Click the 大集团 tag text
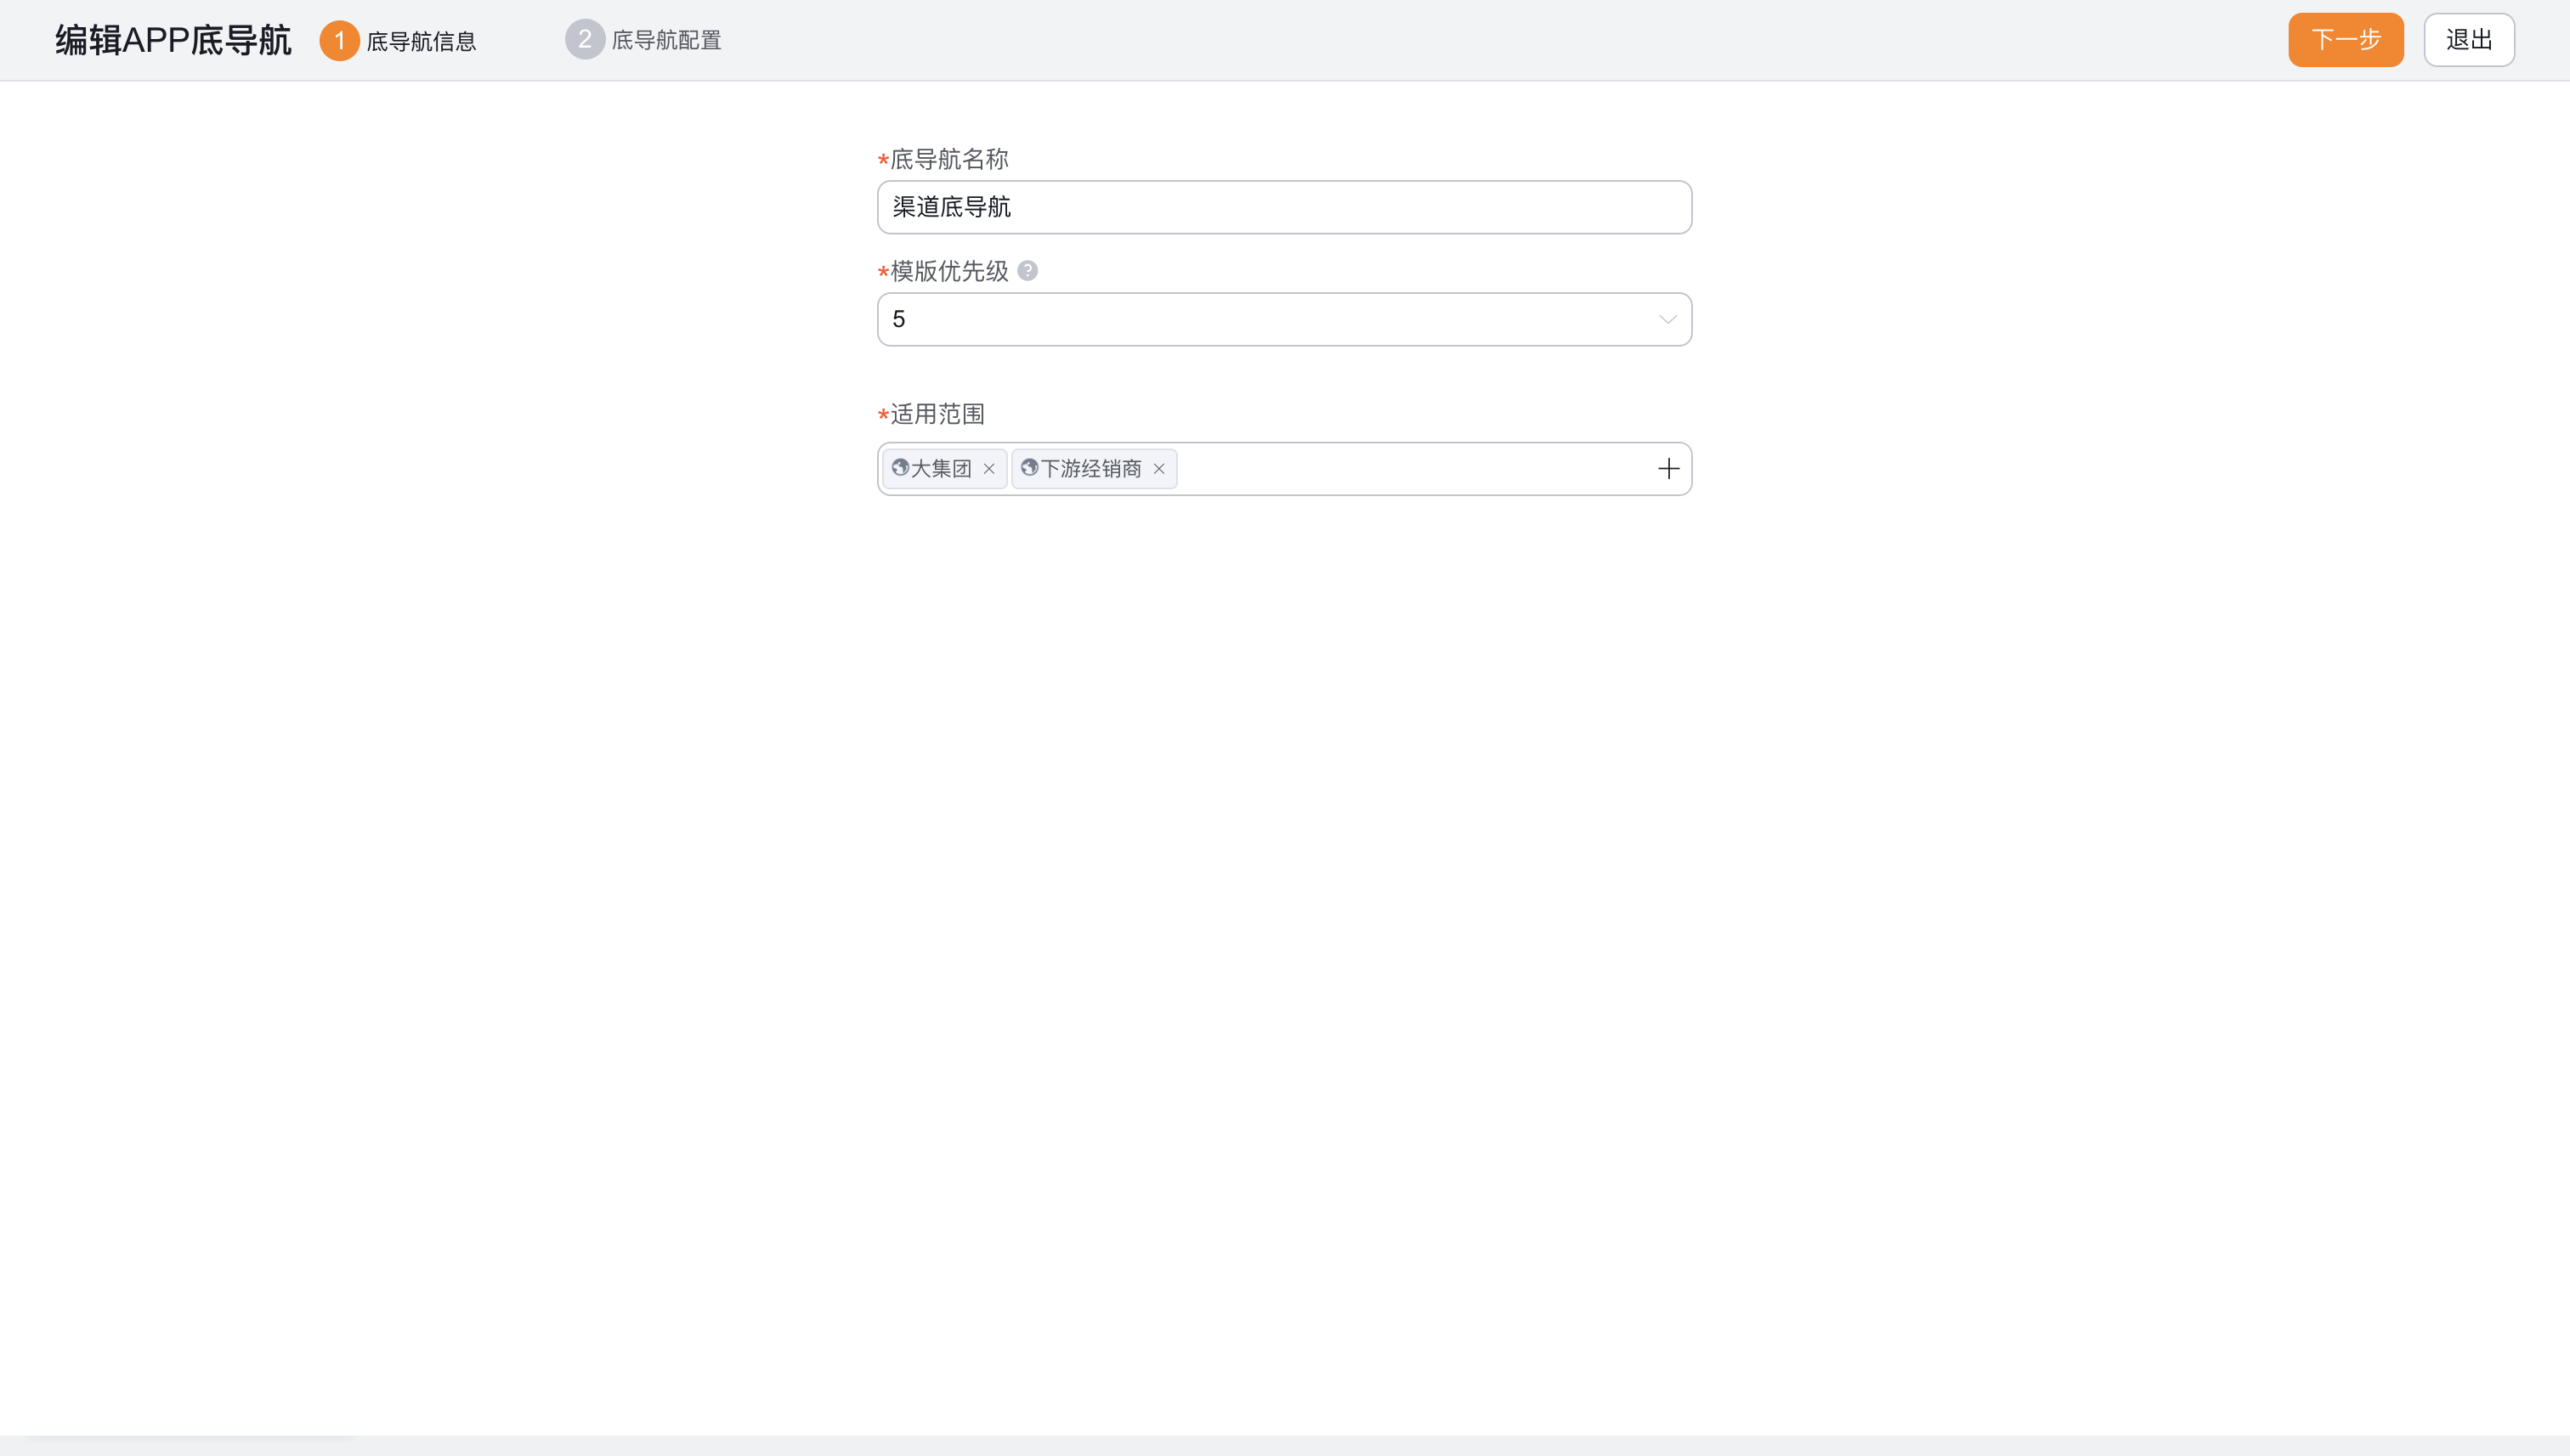Screen dimensions: 2570x1456 click(x=942, y=468)
